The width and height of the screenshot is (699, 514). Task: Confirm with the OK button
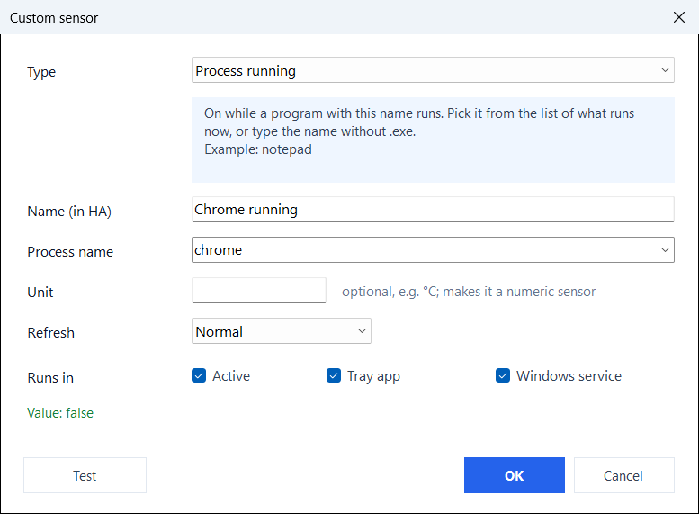(515, 475)
